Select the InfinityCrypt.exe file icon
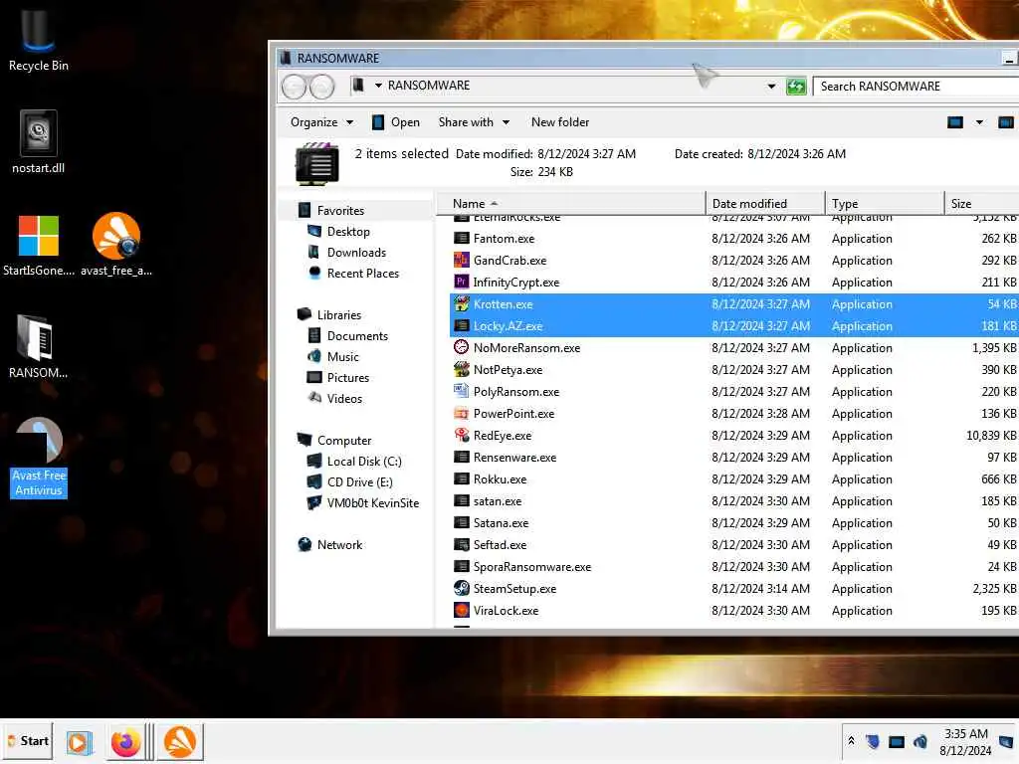This screenshot has width=1019, height=764. [462, 282]
